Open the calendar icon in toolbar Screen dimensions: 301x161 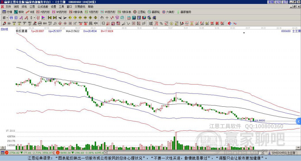[129, 18]
